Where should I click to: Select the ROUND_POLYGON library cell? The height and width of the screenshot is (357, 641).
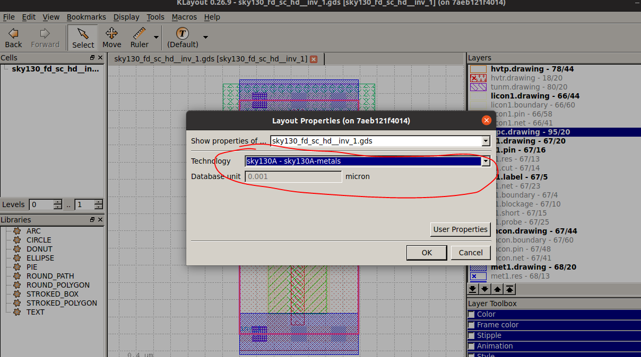pyautogui.click(x=58, y=285)
